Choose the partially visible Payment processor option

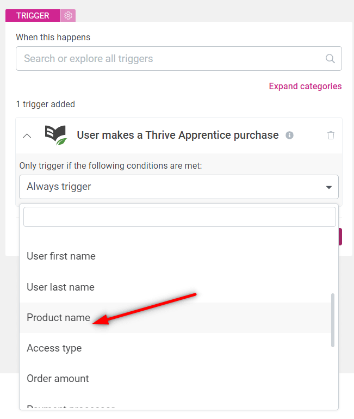(x=71, y=406)
